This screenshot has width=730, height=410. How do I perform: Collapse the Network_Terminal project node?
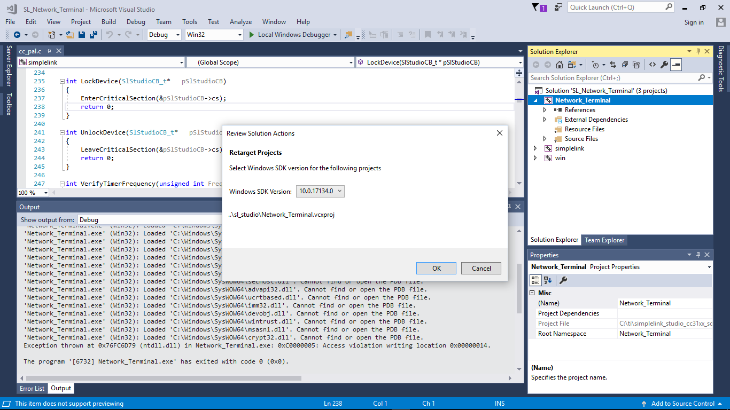click(535, 100)
